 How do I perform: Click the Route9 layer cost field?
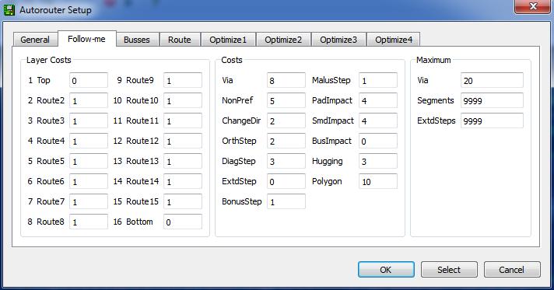183,80
